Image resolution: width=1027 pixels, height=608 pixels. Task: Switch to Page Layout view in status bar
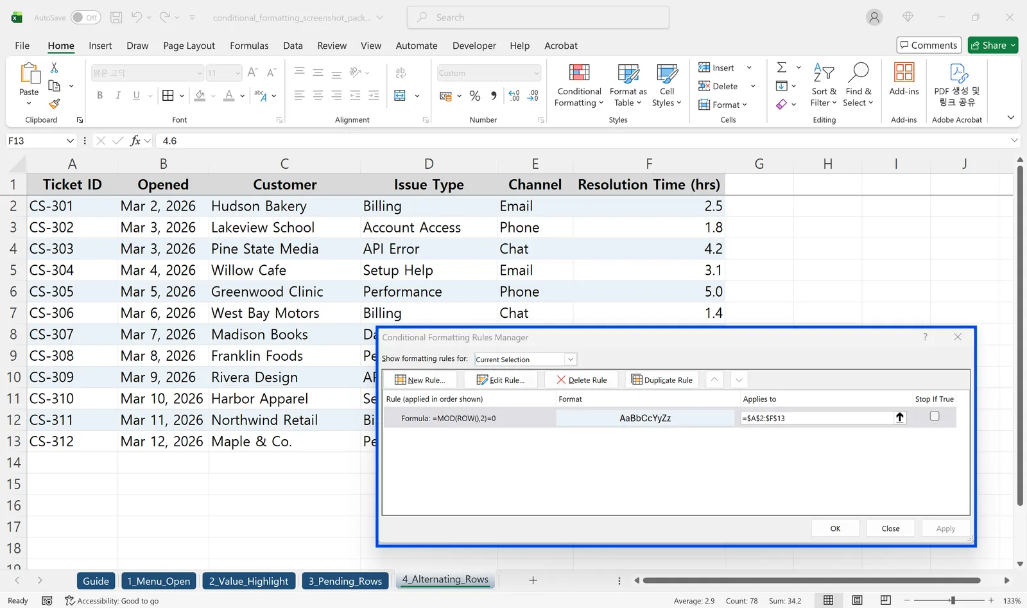coord(857,600)
